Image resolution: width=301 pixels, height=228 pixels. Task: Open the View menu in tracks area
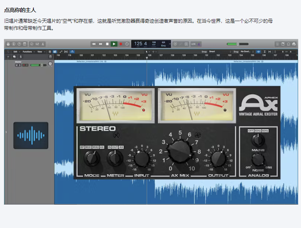coord(41,52)
